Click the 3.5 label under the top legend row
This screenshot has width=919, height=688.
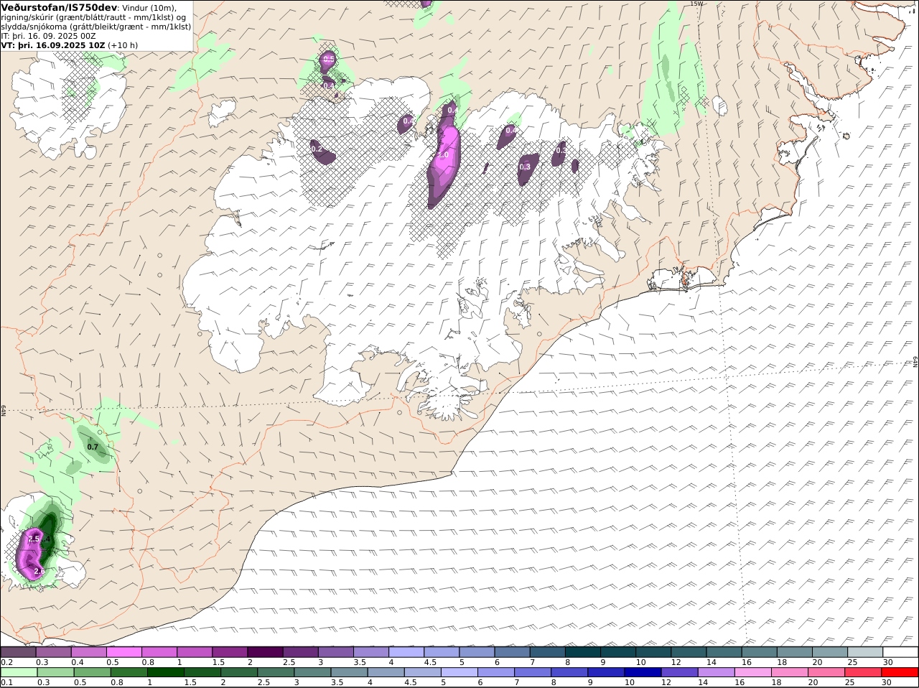tap(359, 662)
